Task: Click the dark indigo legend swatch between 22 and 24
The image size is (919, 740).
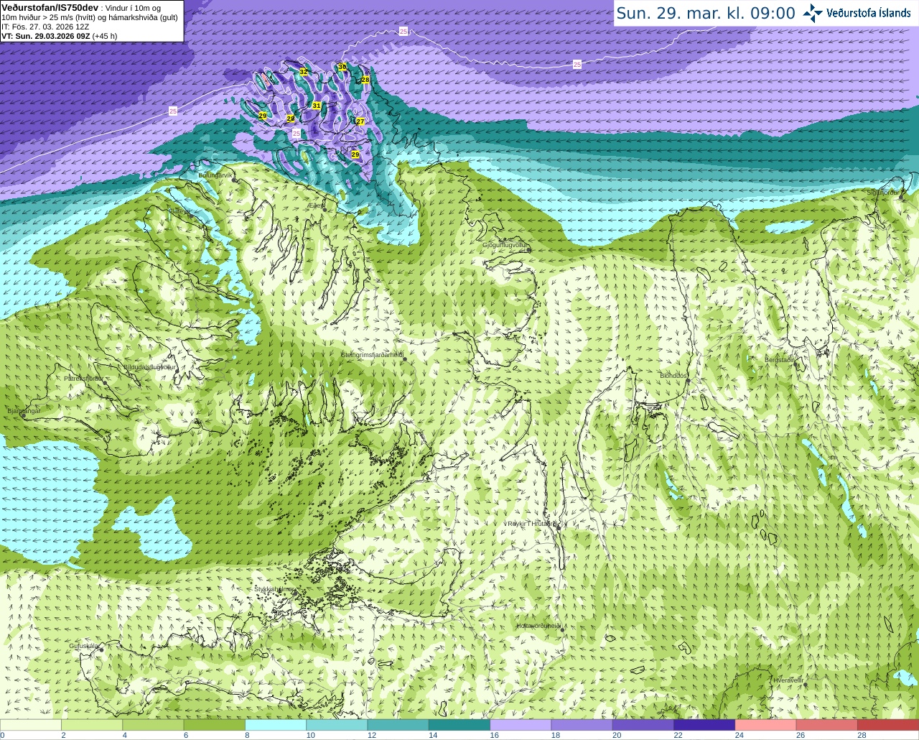Action: click(704, 725)
